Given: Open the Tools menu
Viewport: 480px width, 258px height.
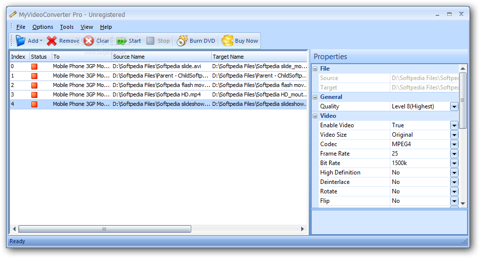Looking at the screenshot, I should 67,27.
